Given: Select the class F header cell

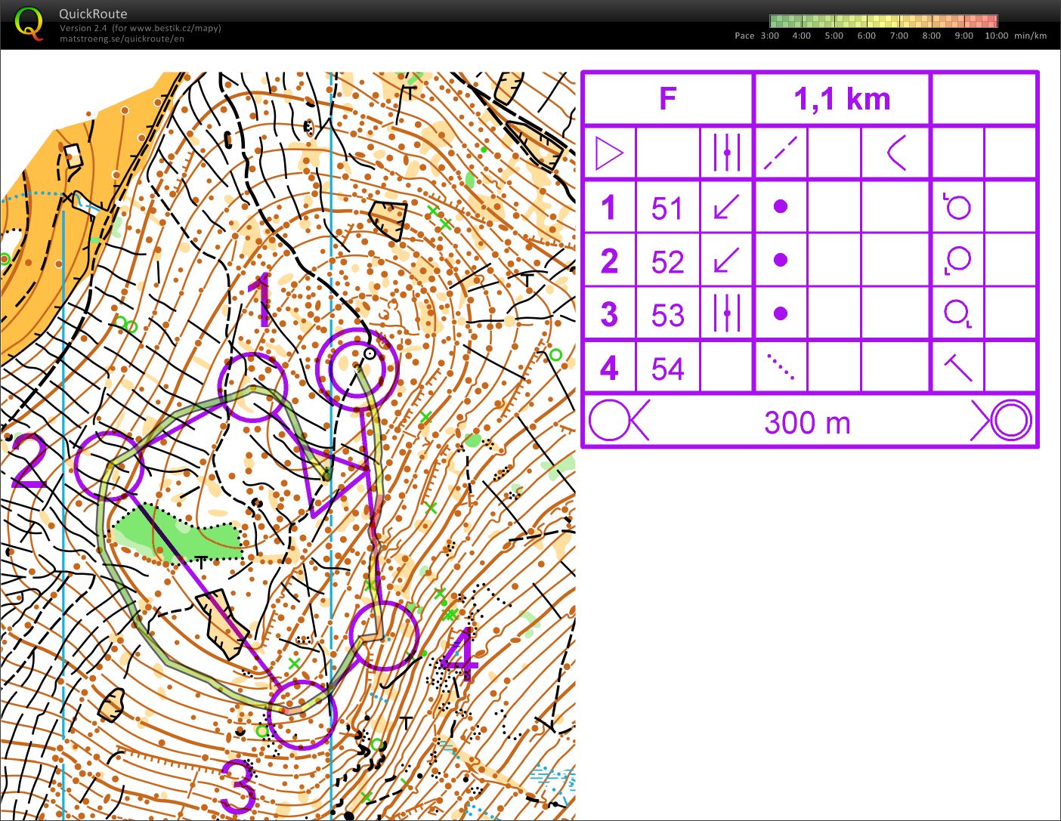Looking at the screenshot, I should point(667,99).
